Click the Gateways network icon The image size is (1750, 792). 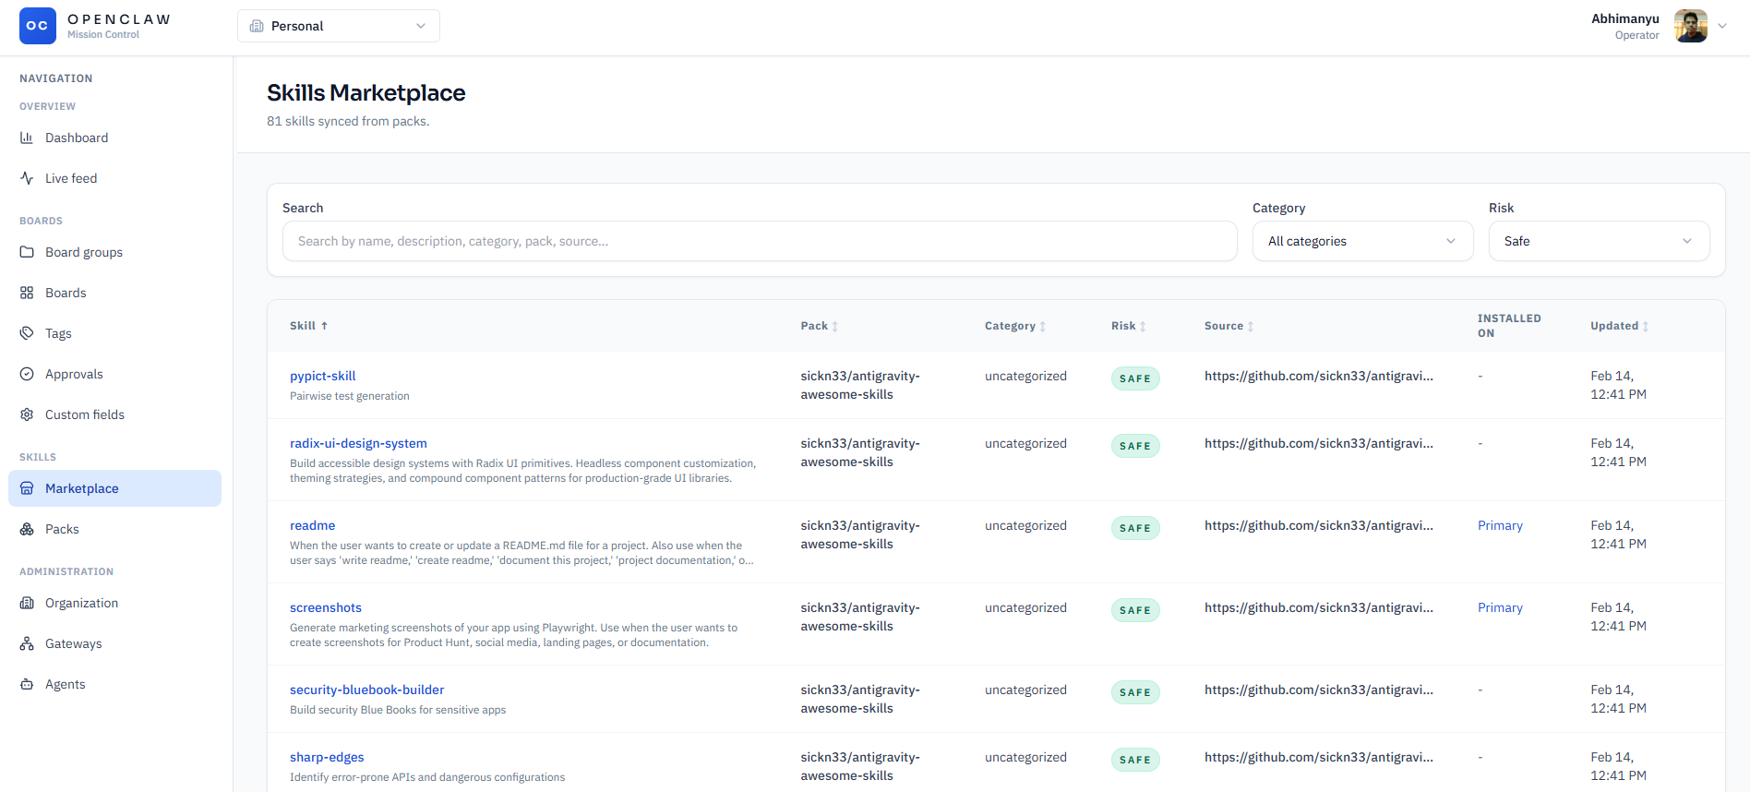pos(27,643)
